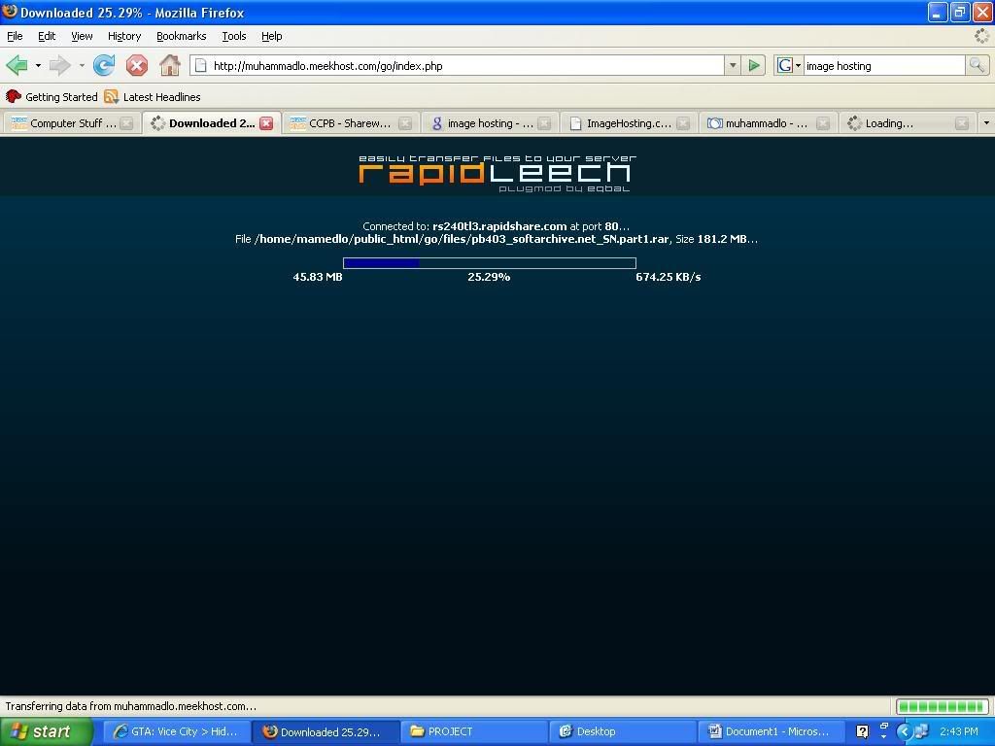Viewport: 995px width, 746px height.
Task: Click the Firefox icon in the title bar
Action: pyautogui.click(x=10, y=12)
